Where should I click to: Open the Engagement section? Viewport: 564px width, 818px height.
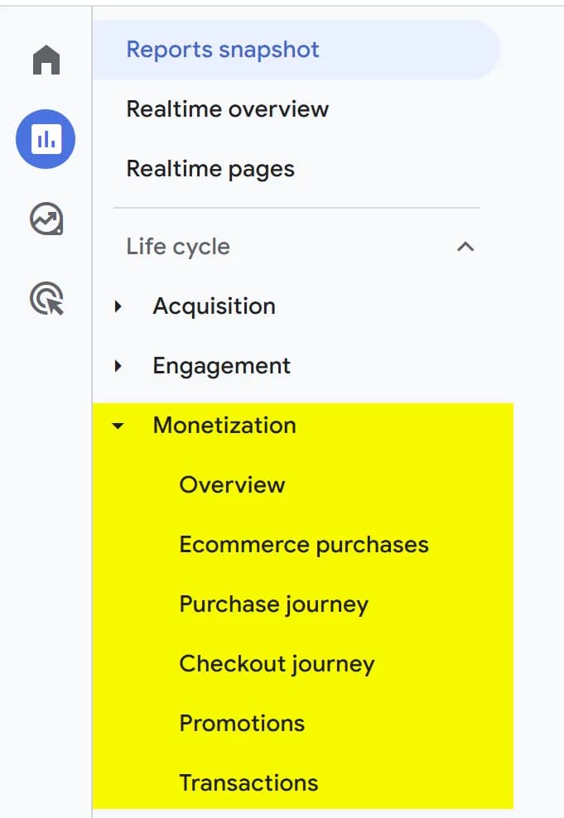click(221, 366)
